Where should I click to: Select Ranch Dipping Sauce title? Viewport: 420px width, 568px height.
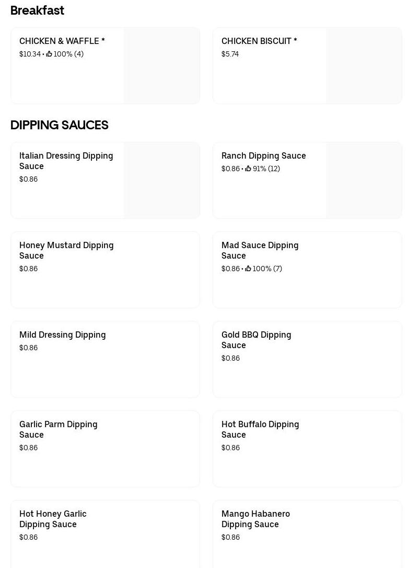(x=263, y=155)
